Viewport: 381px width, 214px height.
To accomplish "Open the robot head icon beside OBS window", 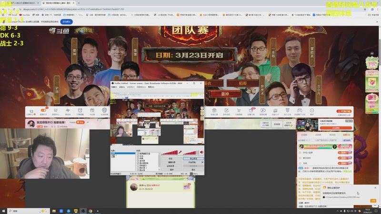I will (x=104, y=110).
